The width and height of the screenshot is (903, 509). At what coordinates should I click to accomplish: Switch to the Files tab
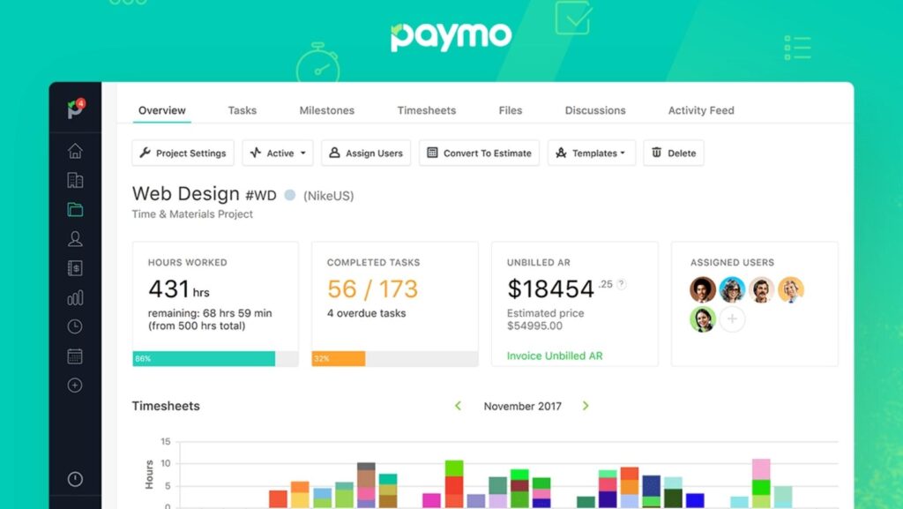511,110
